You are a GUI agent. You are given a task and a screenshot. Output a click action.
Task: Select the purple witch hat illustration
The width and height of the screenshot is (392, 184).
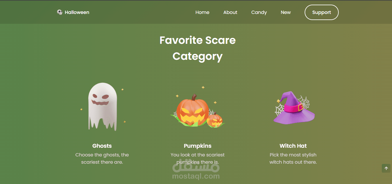tap(294, 108)
